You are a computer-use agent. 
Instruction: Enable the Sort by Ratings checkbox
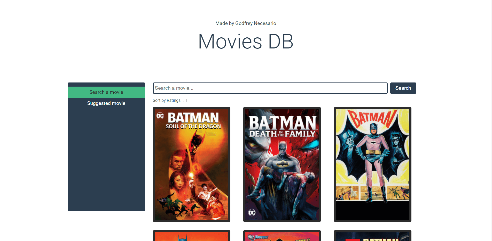tap(185, 101)
